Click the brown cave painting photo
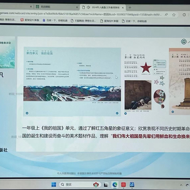 [138, 95]
